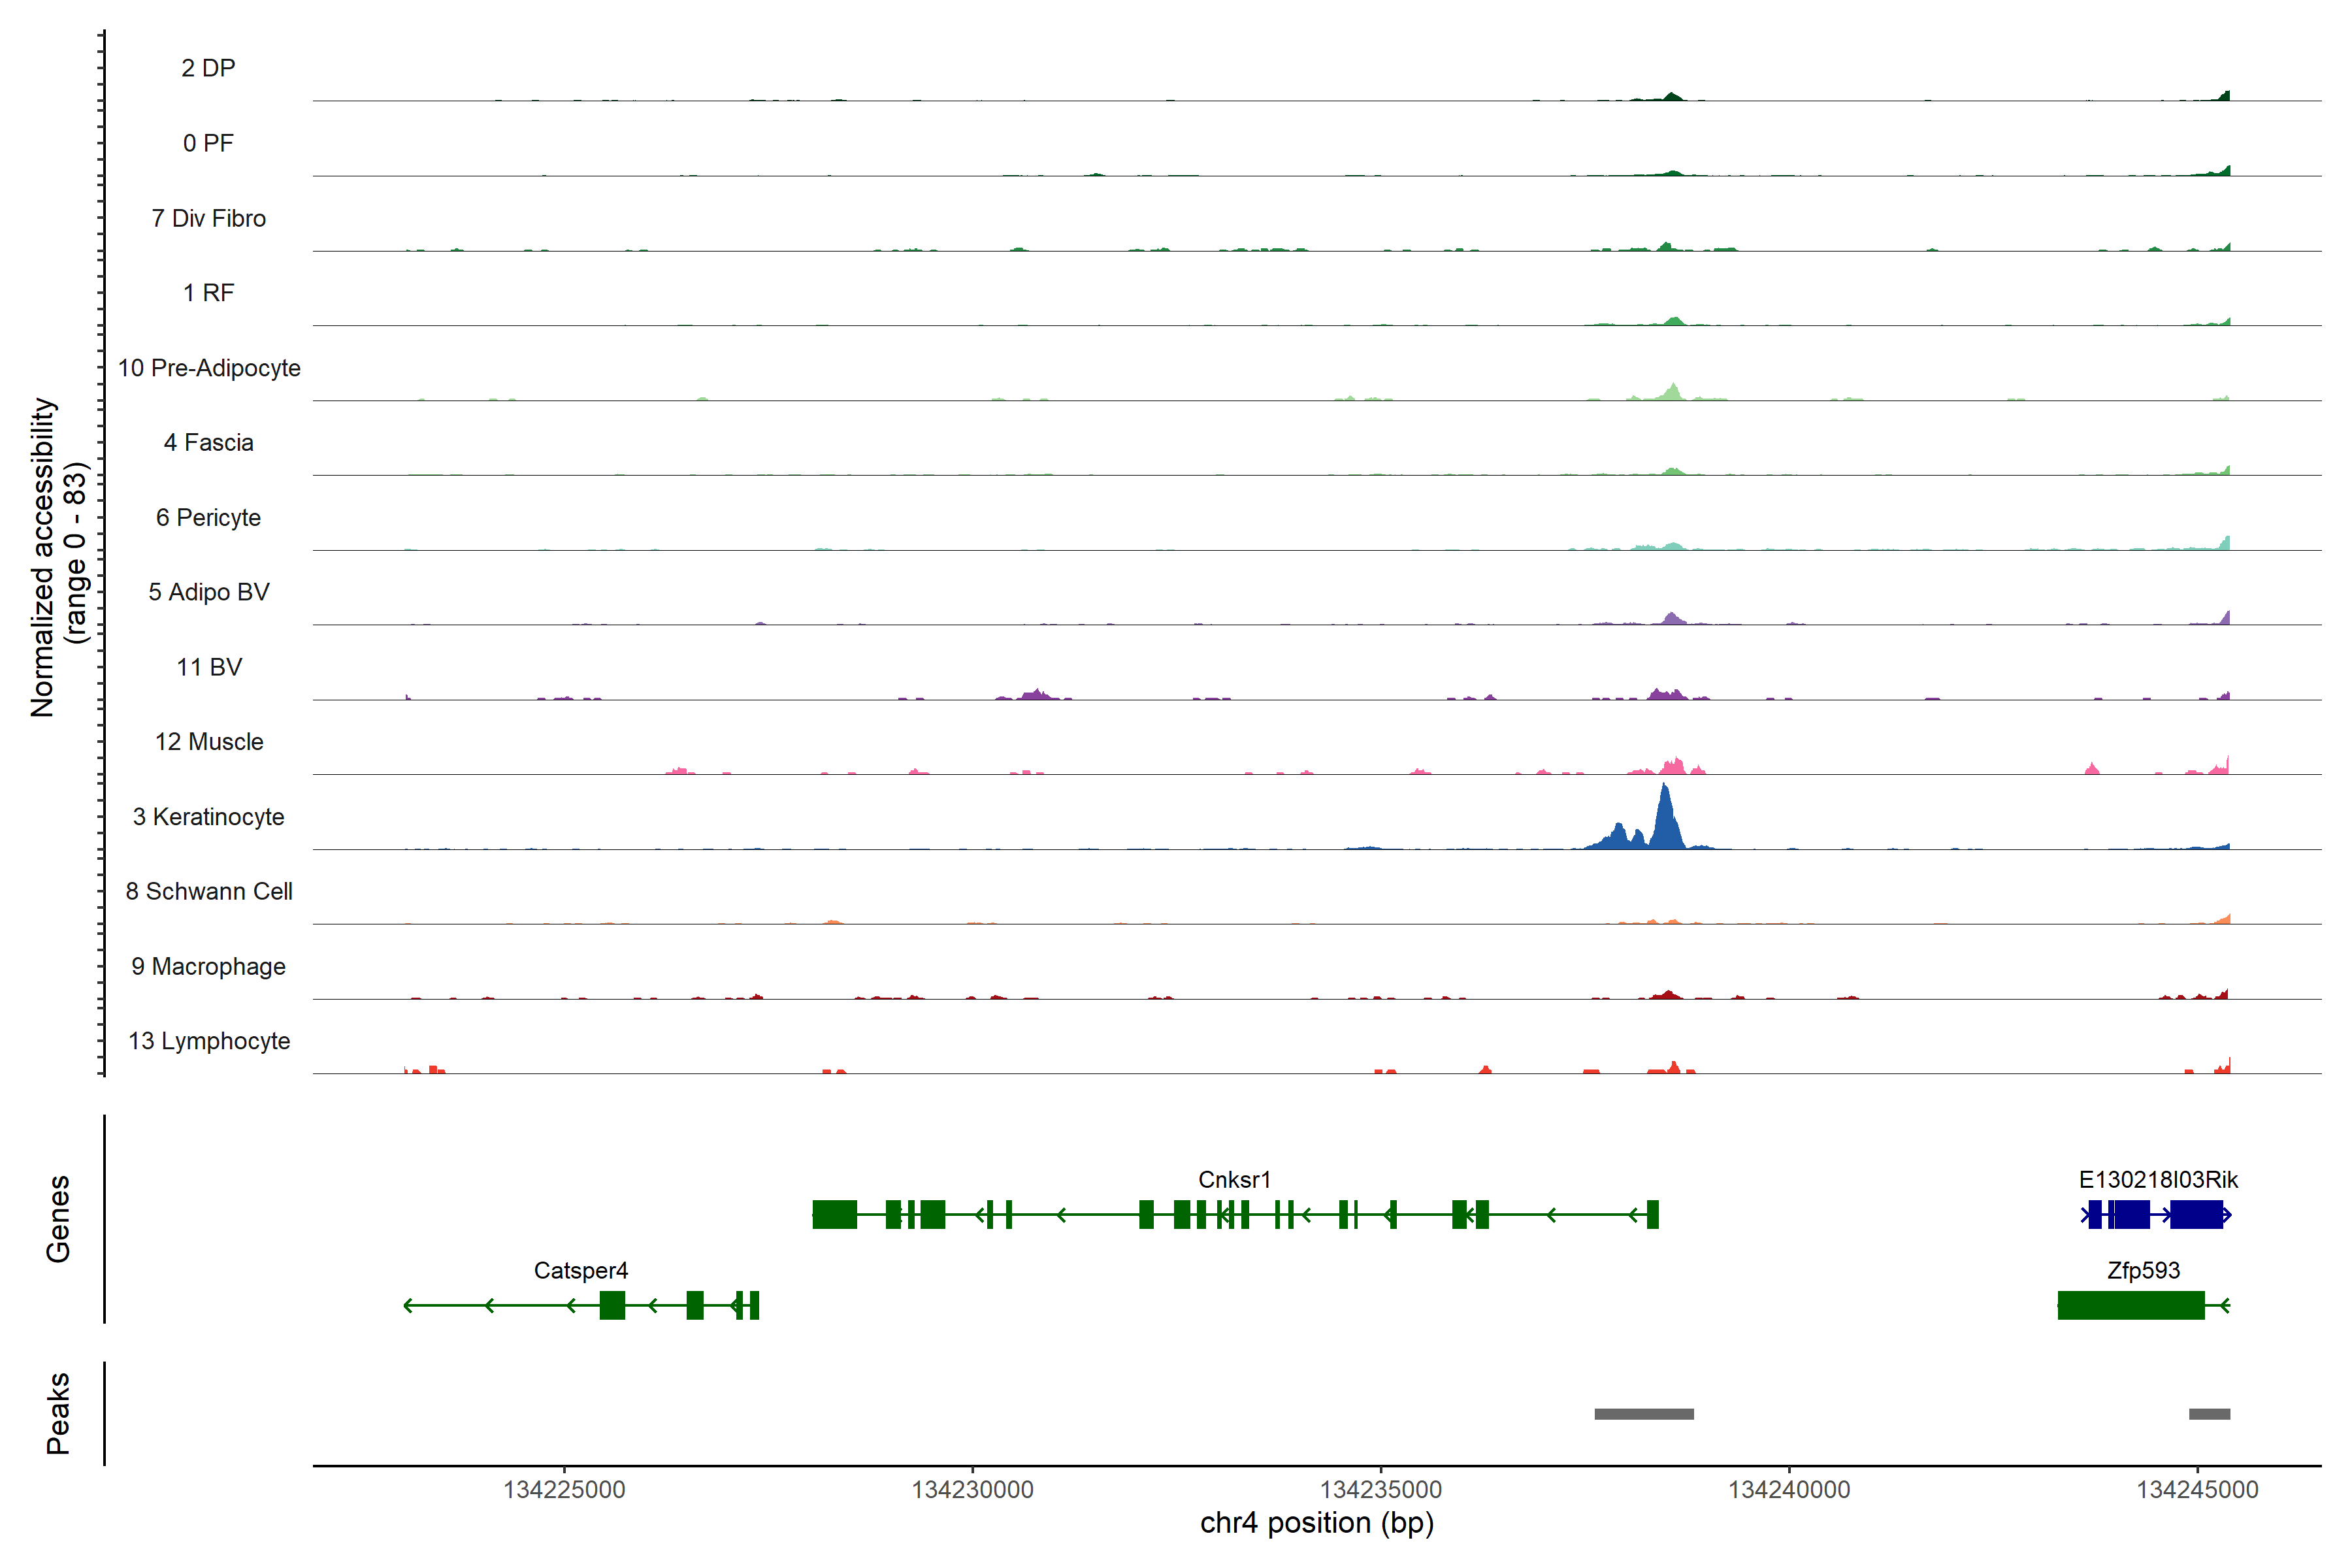Click the 8 Schwann Cell track label
This screenshot has width=2352, height=1568.
click(x=209, y=892)
